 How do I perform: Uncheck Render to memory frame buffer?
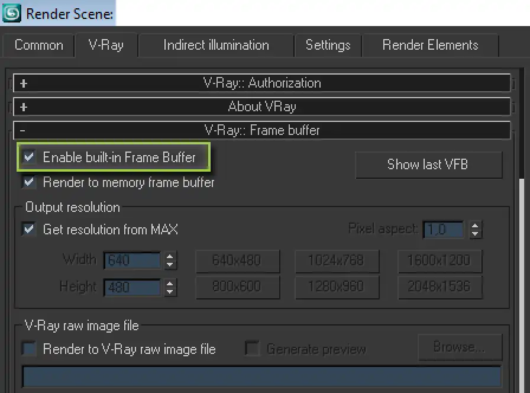[x=29, y=182]
